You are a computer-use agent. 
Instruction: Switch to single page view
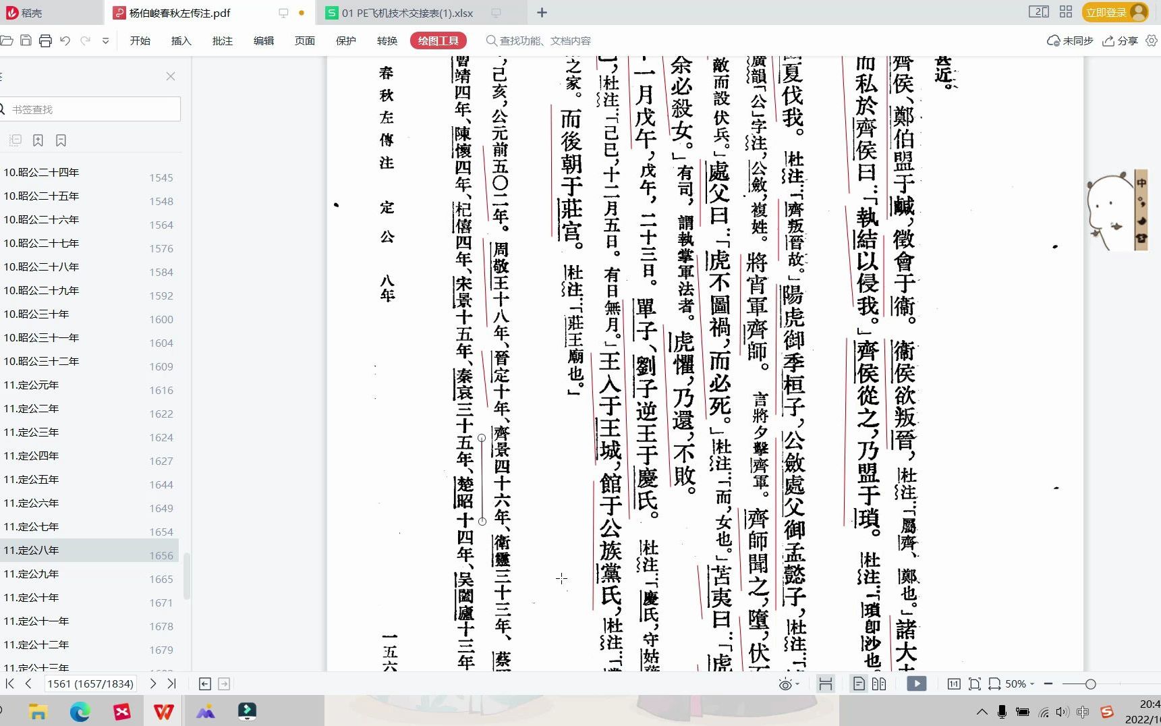coord(859,683)
